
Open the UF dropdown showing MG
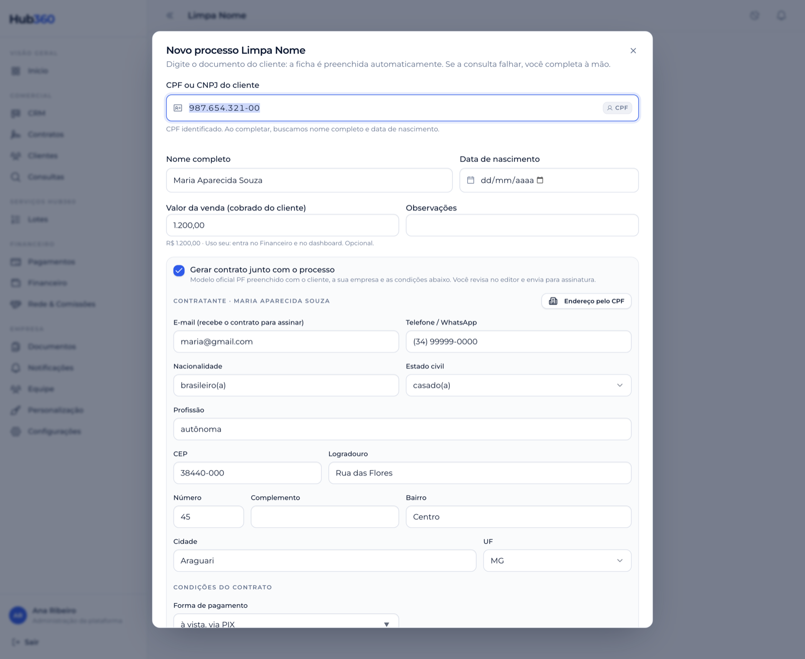557,560
